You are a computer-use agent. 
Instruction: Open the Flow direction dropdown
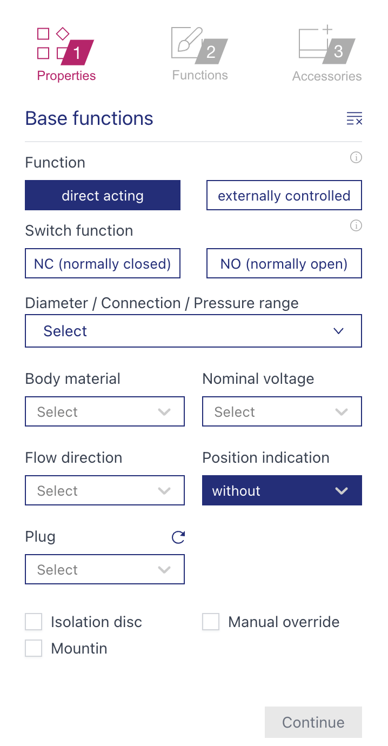click(105, 490)
